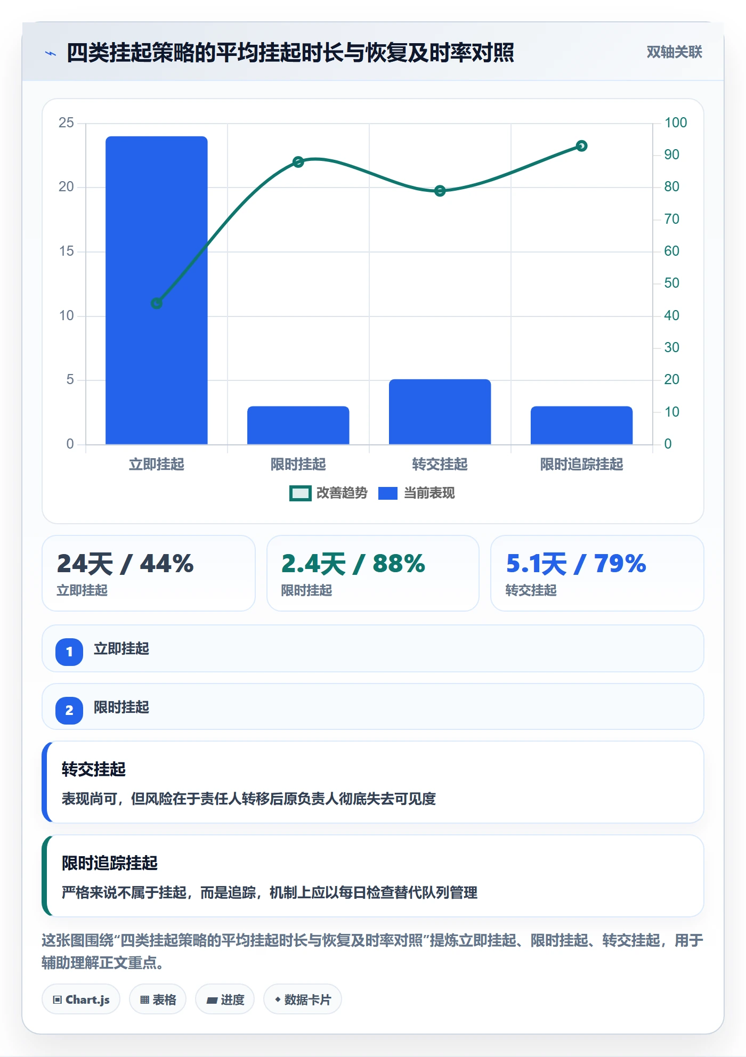Click the main chart title text

290,53
